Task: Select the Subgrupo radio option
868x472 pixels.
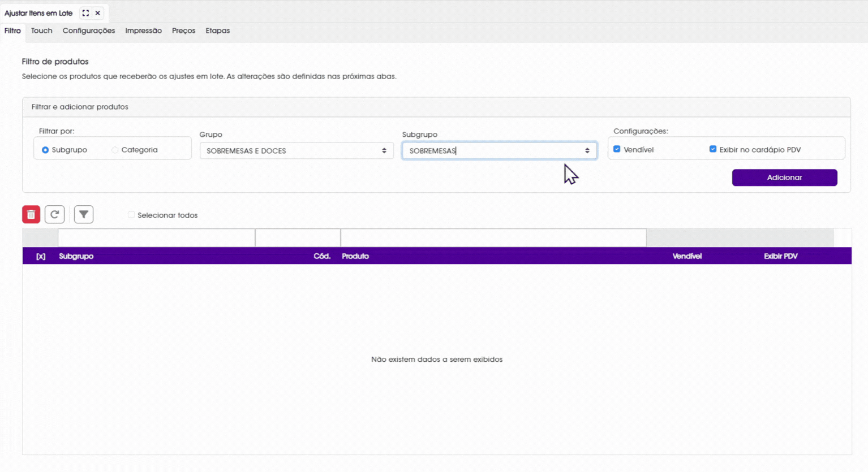Action: coord(45,150)
